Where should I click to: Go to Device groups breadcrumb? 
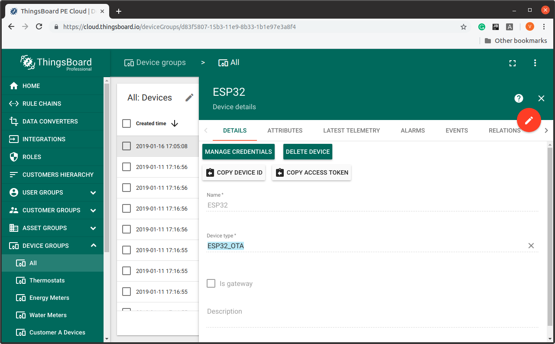[x=155, y=63]
